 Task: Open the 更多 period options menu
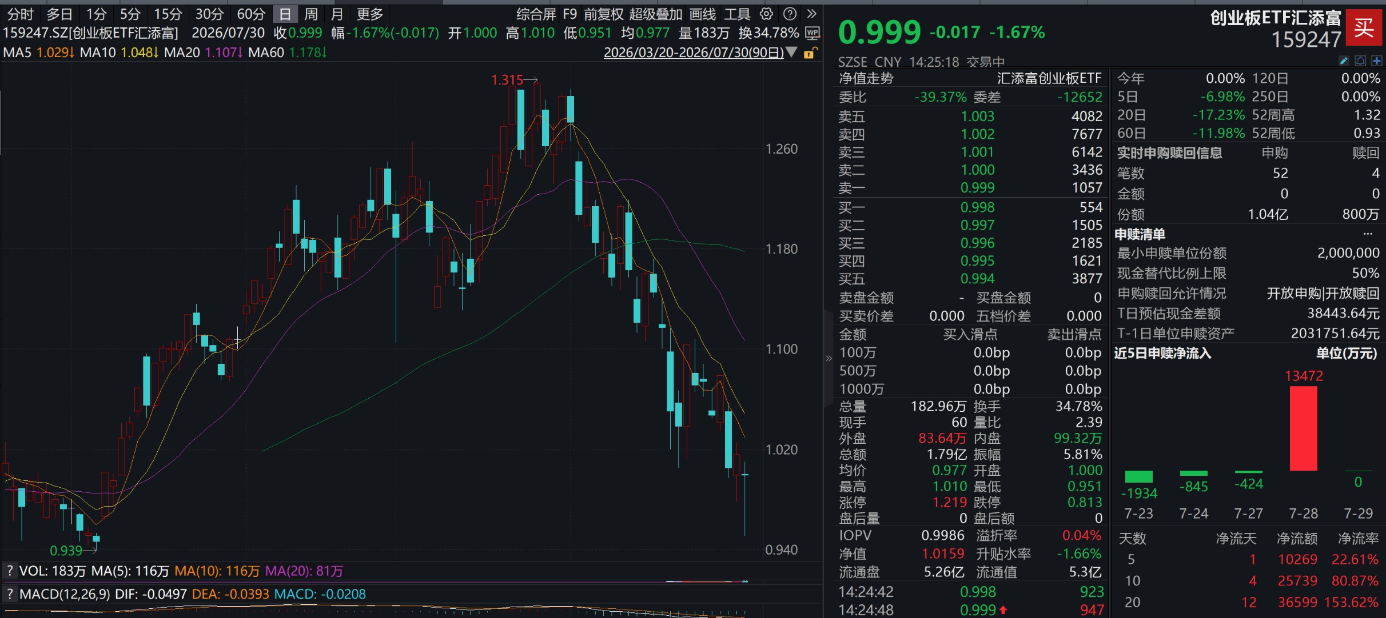pyautogui.click(x=369, y=14)
